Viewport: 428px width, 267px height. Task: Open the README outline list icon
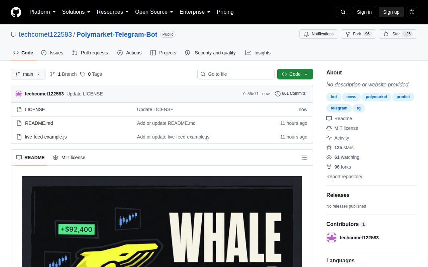tap(304, 158)
